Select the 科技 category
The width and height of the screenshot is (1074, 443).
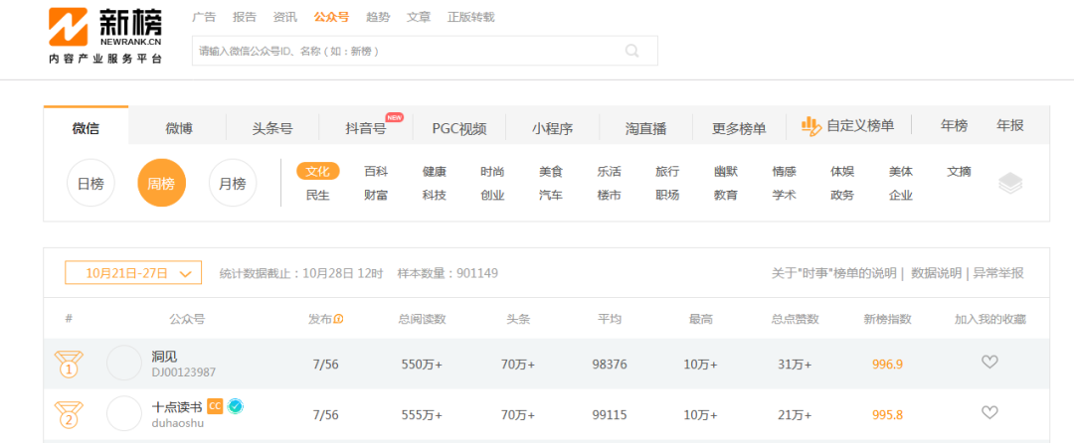435,196
